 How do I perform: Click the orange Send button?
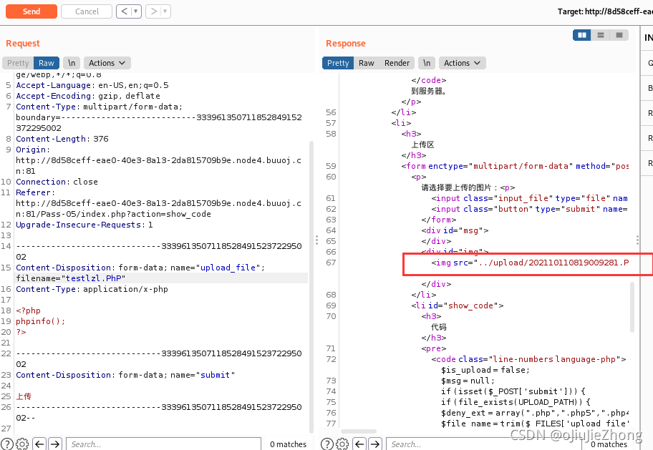pyautogui.click(x=32, y=11)
